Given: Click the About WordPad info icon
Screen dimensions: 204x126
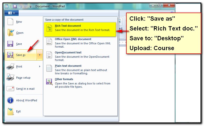Looking at the screenshot, I should 10,100.
